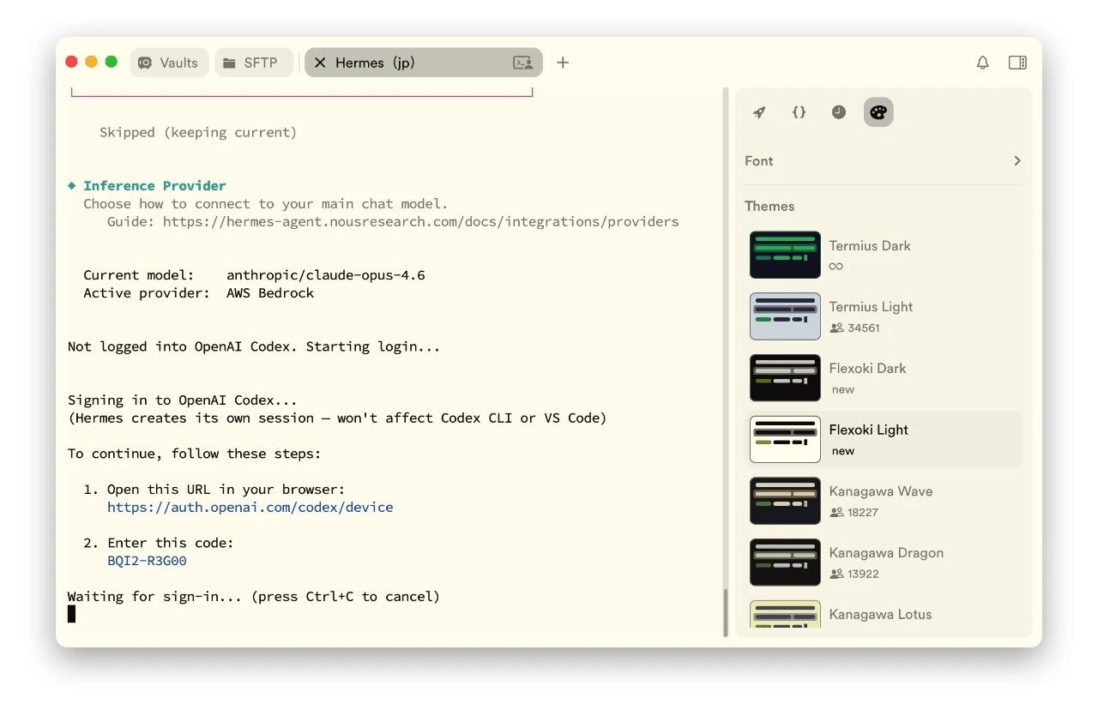This screenshot has height=722, width=1098.
Task: Click "To continue, follow these steps:" text
Action: (195, 454)
